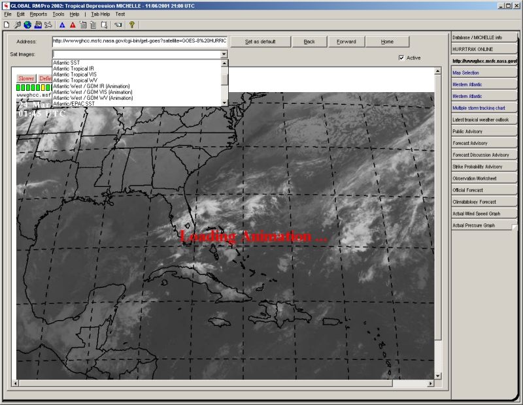The height and width of the screenshot is (405, 523).
Task: Click the blue triangle toolbar icon
Action: (x=62, y=25)
